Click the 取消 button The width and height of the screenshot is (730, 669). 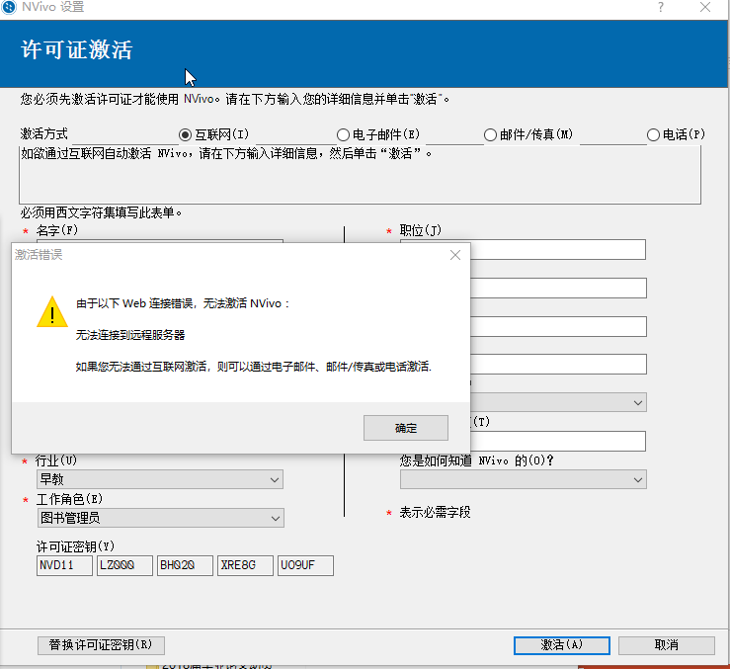tap(666, 645)
